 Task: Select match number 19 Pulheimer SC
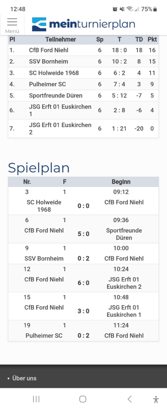click(83, 331)
